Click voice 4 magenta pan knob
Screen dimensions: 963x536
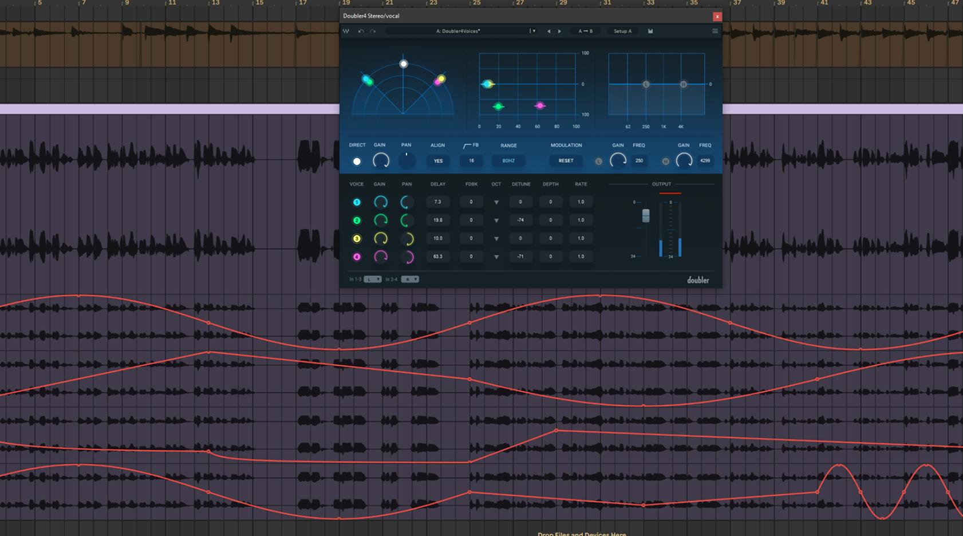click(407, 257)
